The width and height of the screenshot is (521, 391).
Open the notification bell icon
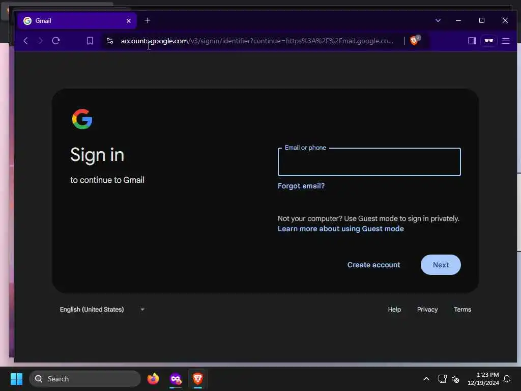click(x=507, y=379)
